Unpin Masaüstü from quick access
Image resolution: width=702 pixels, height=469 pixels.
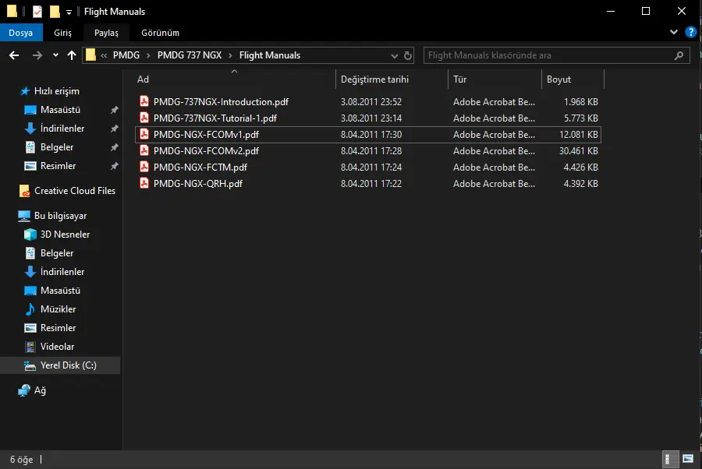pyautogui.click(x=115, y=110)
